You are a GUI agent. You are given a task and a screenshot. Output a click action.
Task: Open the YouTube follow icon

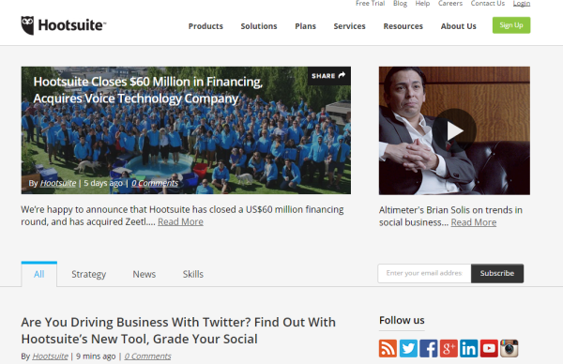tap(489, 348)
